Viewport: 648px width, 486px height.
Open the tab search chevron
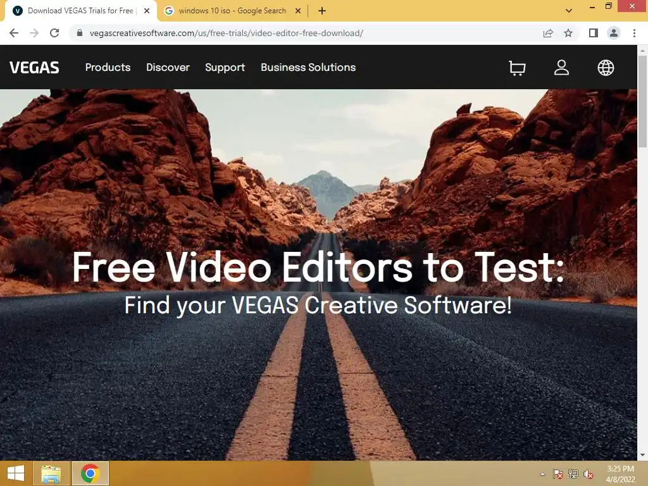pos(569,11)
